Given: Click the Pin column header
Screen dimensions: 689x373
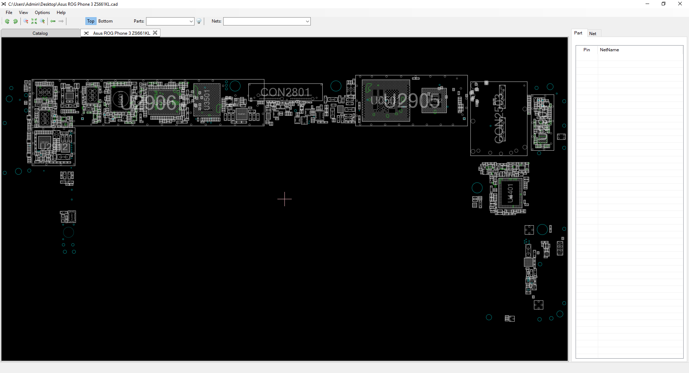Looking at the screenshot, I should [x=587, y=50].
